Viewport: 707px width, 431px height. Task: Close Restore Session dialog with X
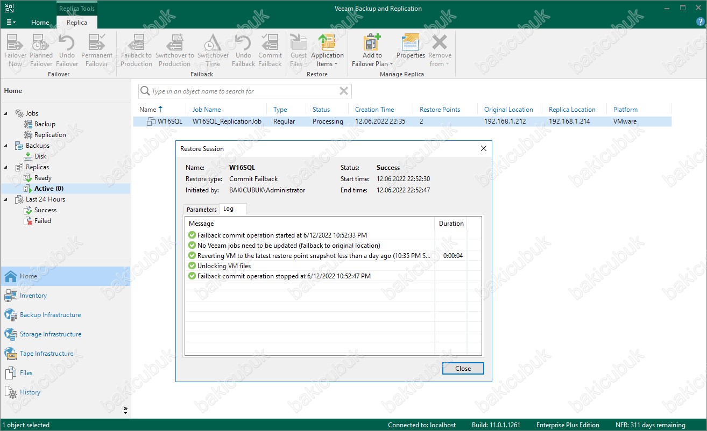[x=483, y=149]
